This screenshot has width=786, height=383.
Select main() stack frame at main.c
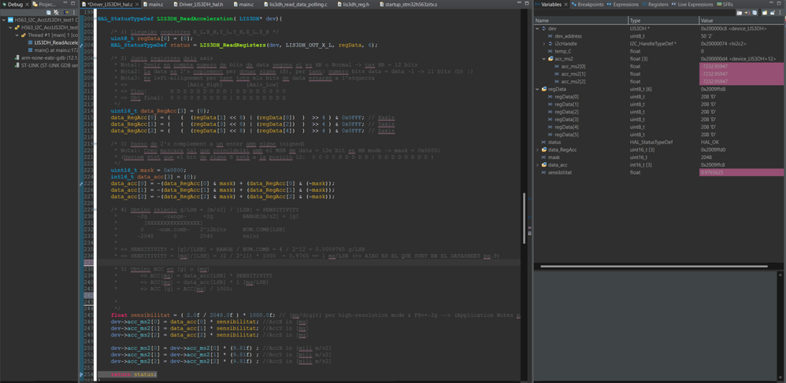click(55, 50)
